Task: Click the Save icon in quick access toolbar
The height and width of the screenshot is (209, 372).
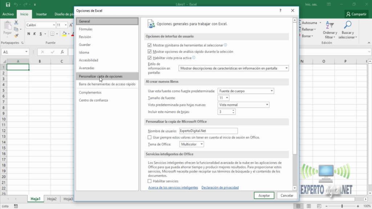Action: pos(8,5)
